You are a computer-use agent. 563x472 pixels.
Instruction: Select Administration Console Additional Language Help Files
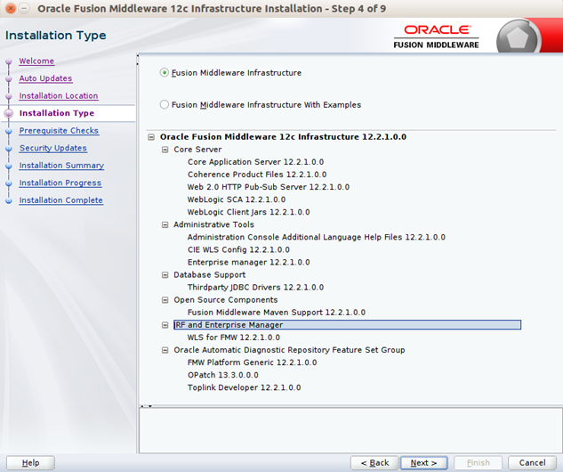(317, 237)
